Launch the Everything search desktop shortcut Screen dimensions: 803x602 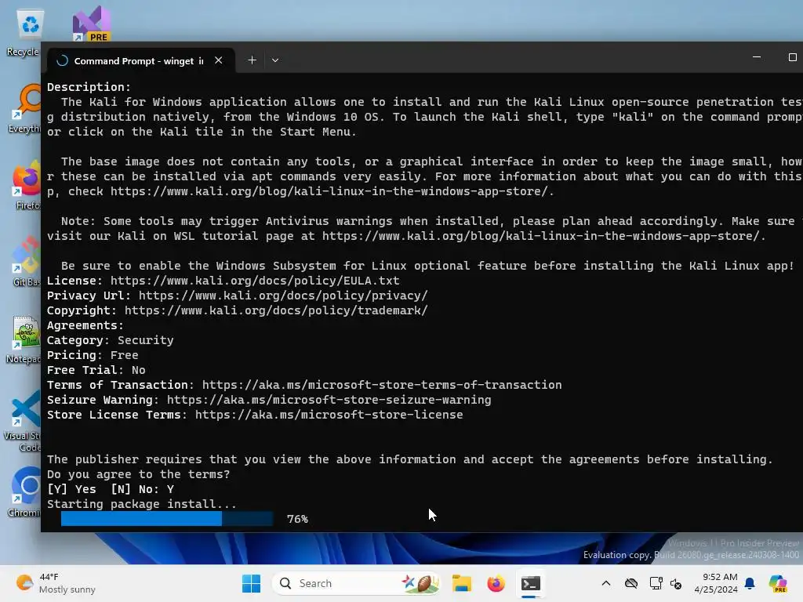[x=26, y=108]
